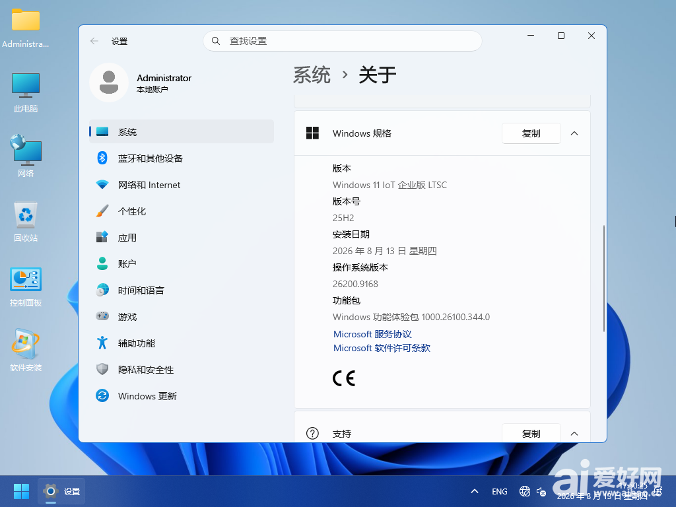Go to Network and Internet settings

(x=181, y=185)
